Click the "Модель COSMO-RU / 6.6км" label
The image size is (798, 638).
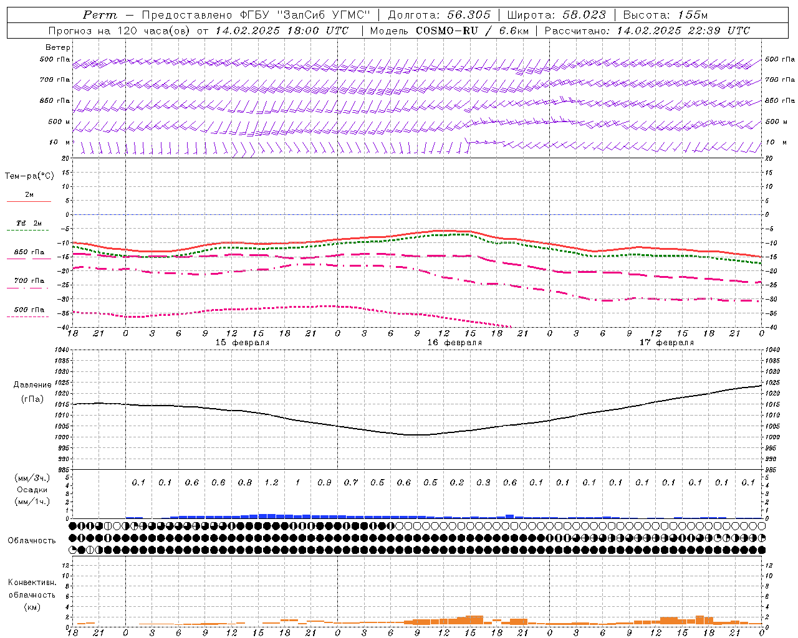click(448, 31)
